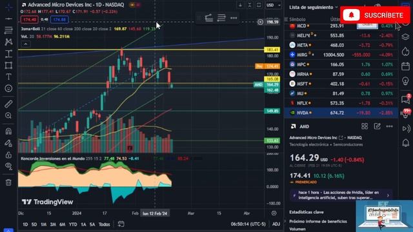Open chart settings gear near time axis
This screenshot has width=413, height=232.
pyautogui.click(x=274, y=213)
